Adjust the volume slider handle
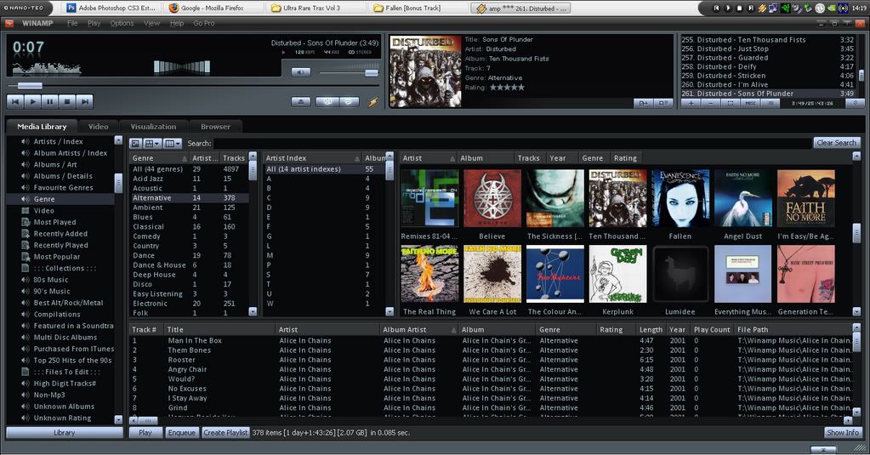Viewport: 870px width, 455px height. click(x=371, y=72)
